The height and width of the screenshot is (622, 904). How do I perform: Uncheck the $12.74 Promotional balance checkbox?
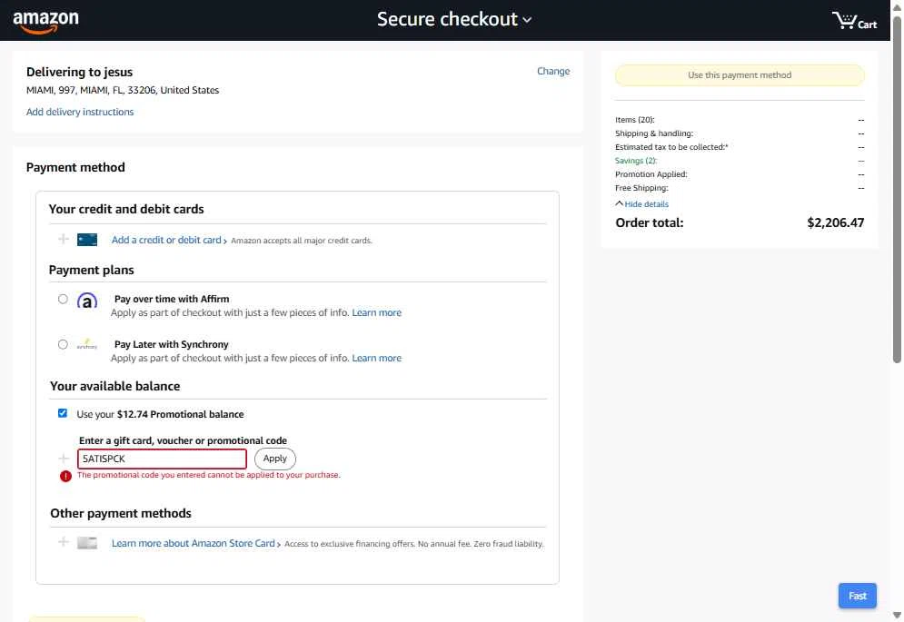tap(63, 413)
